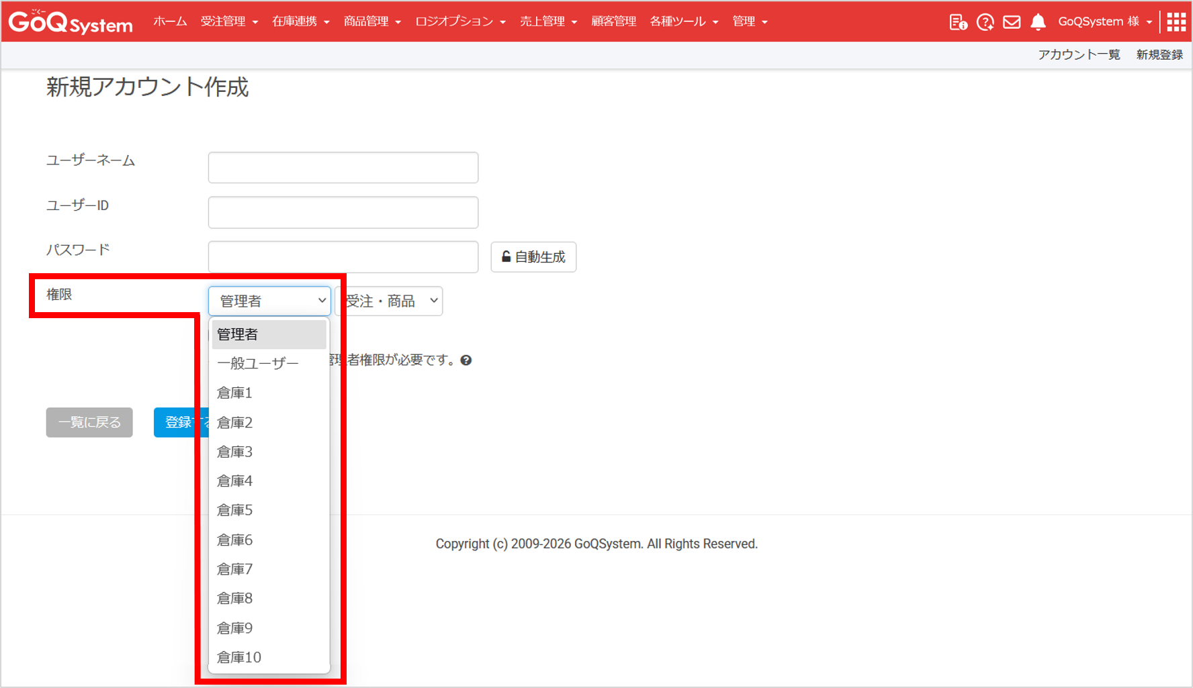Click the 自動生成 password button

533,257
